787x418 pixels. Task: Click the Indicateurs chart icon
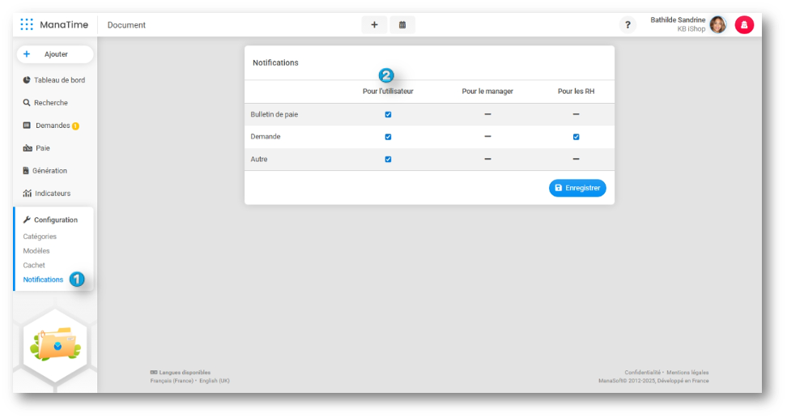[x=27, y=193]
